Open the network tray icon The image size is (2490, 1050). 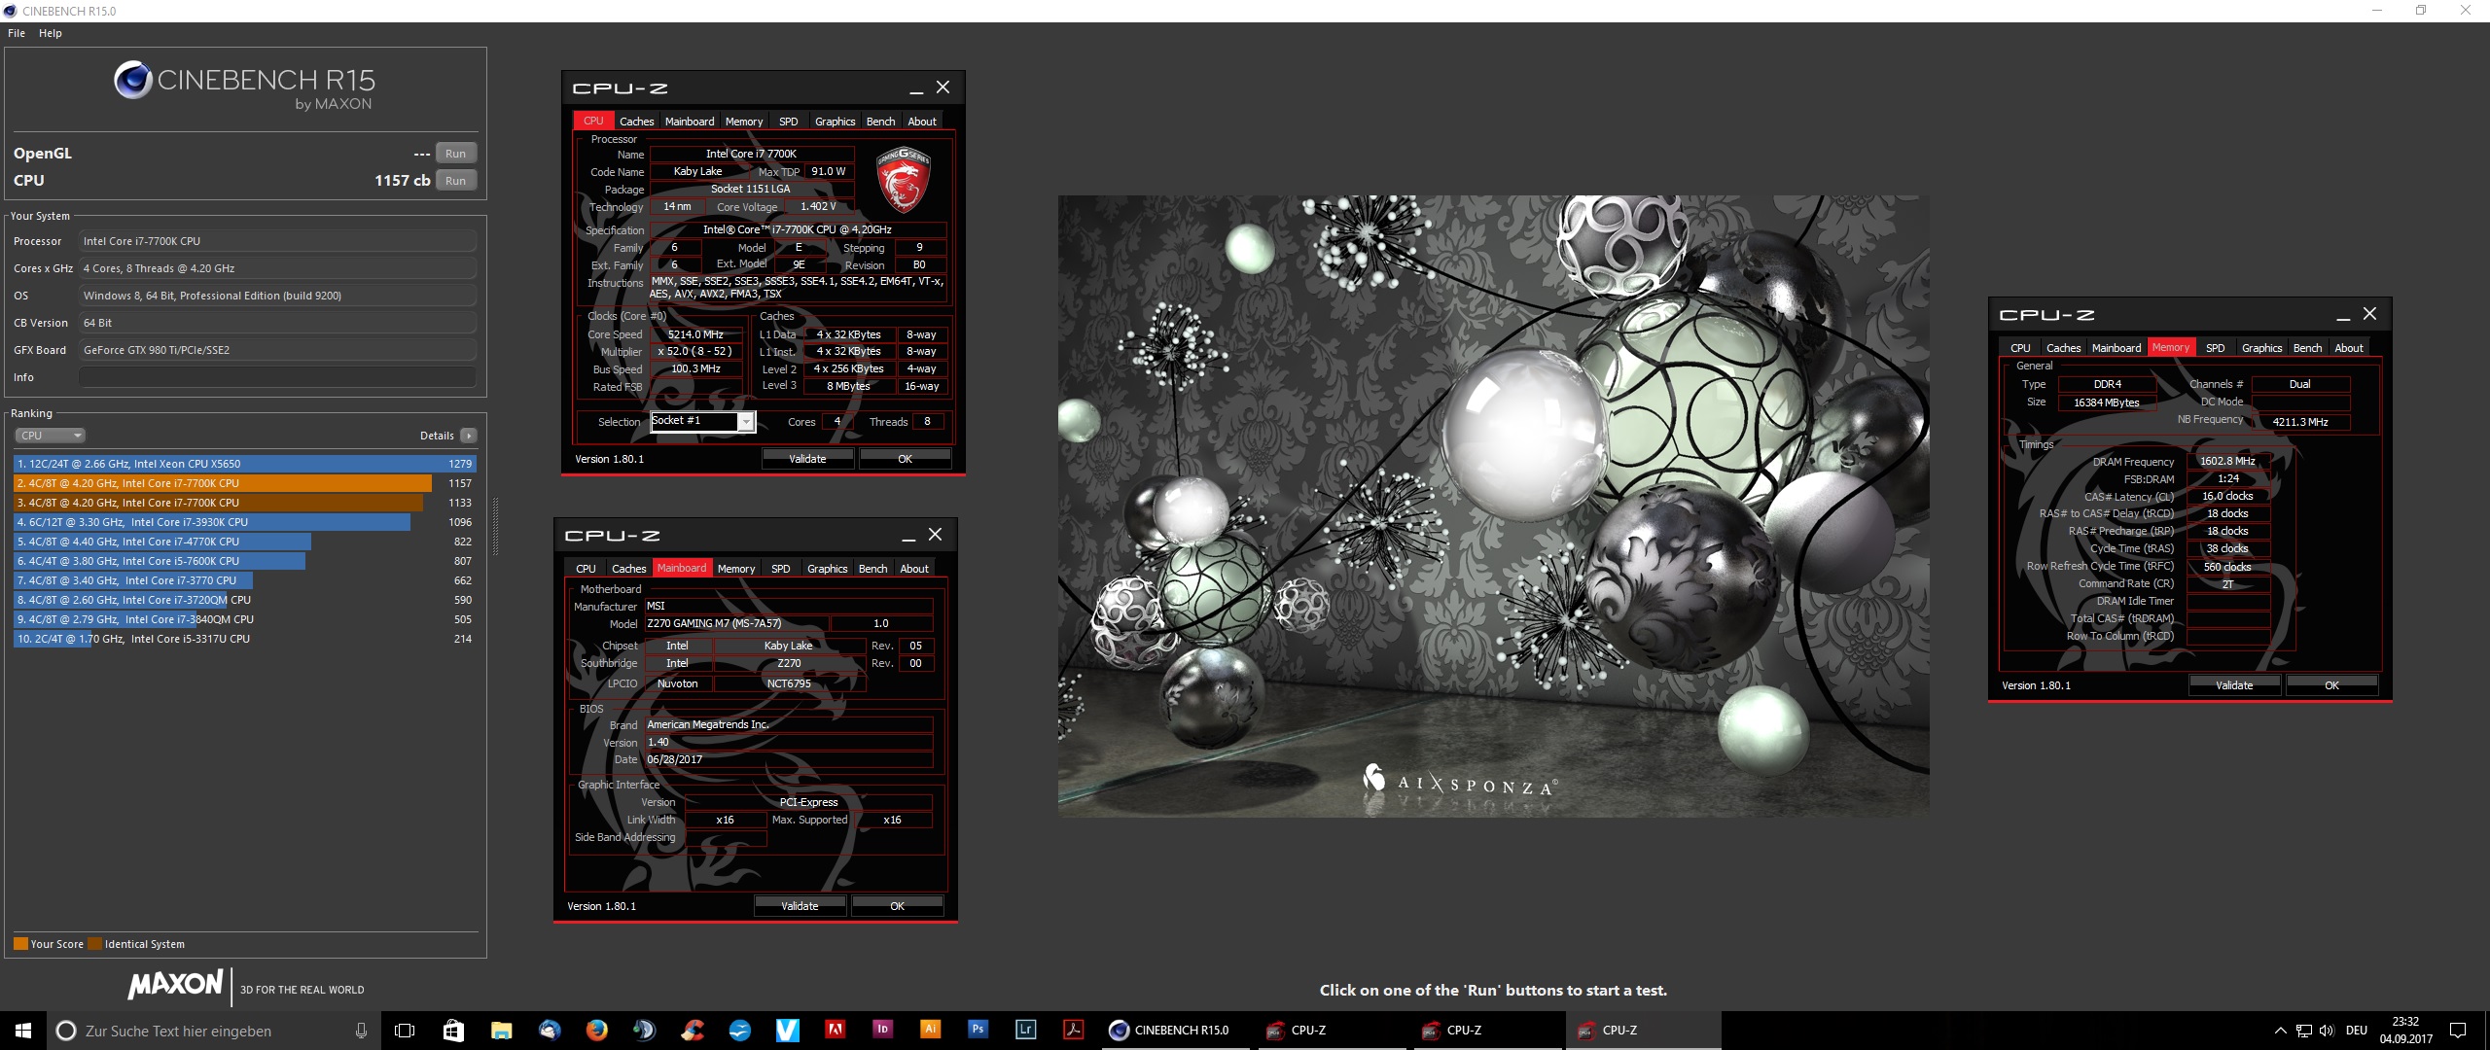pyautogui.click(x=2303, y=1031)
